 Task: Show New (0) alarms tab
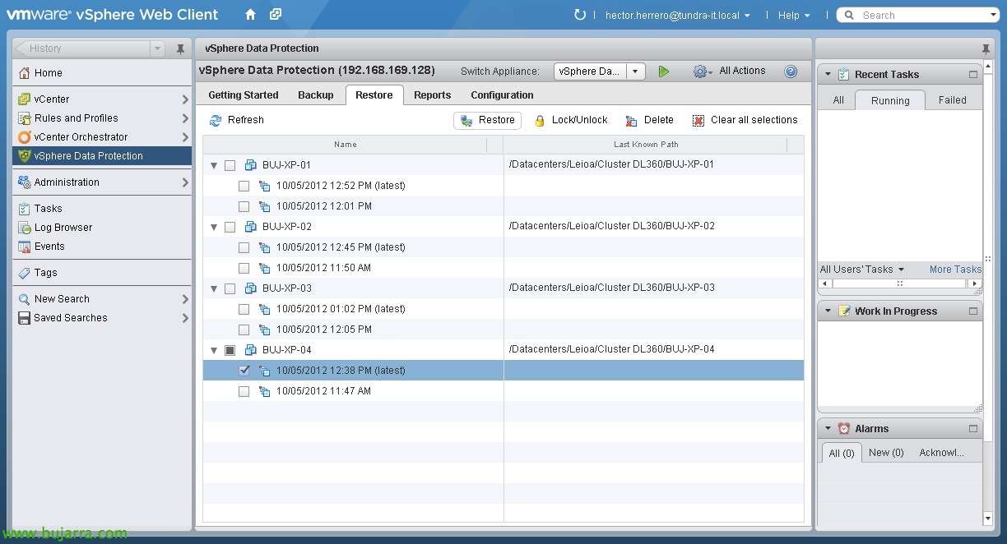[886, 453]
